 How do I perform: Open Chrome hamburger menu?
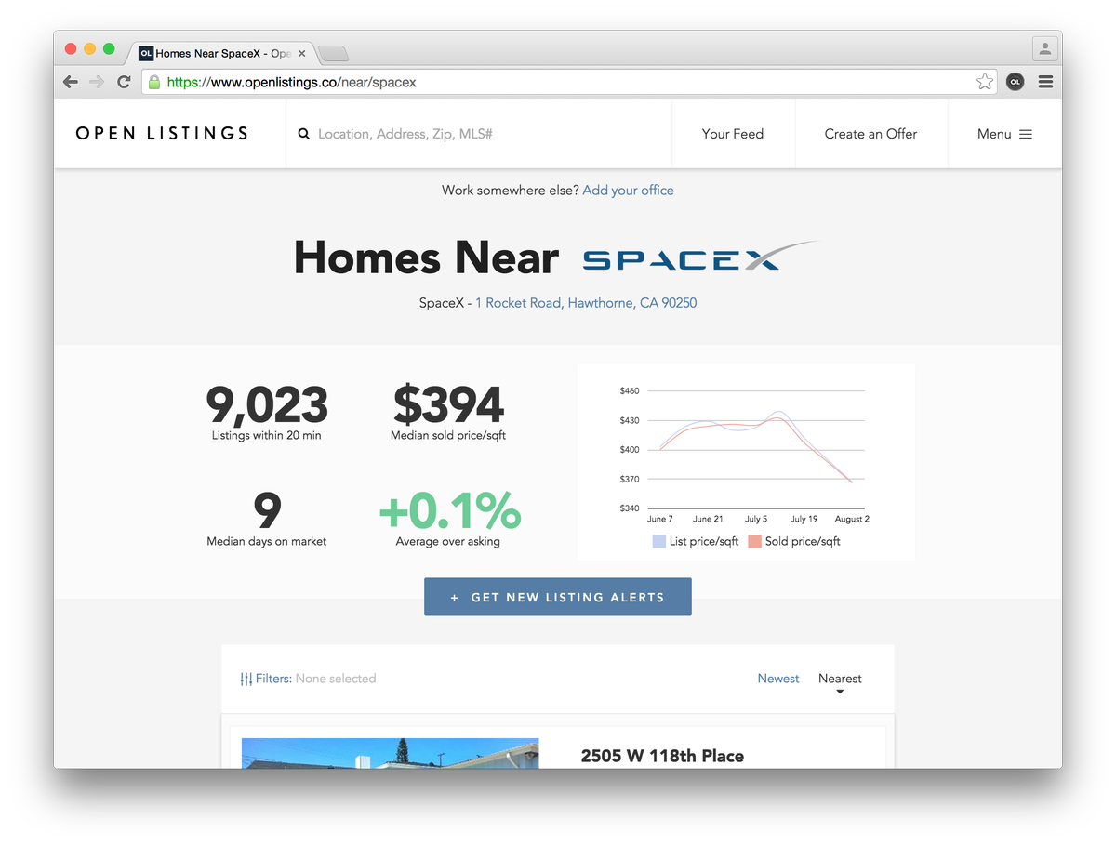tap(1045, 82)
